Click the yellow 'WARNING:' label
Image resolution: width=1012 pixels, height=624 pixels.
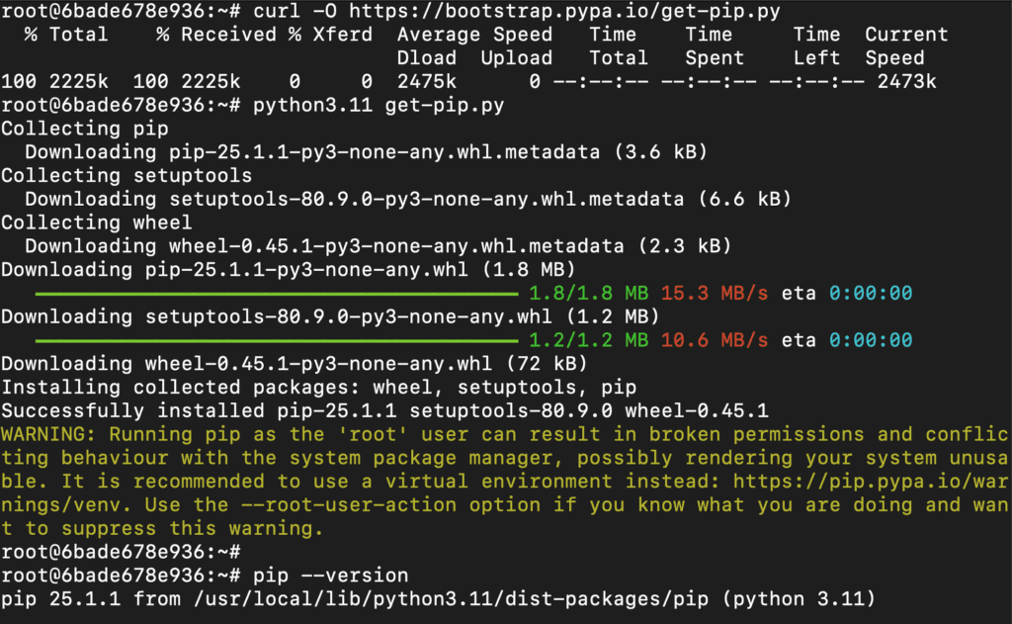coord(49,435)
